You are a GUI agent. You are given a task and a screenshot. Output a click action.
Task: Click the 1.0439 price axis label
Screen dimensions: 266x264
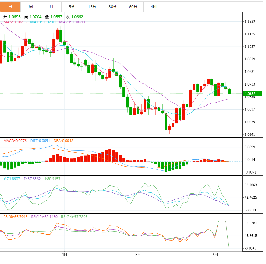coord(250,122)
